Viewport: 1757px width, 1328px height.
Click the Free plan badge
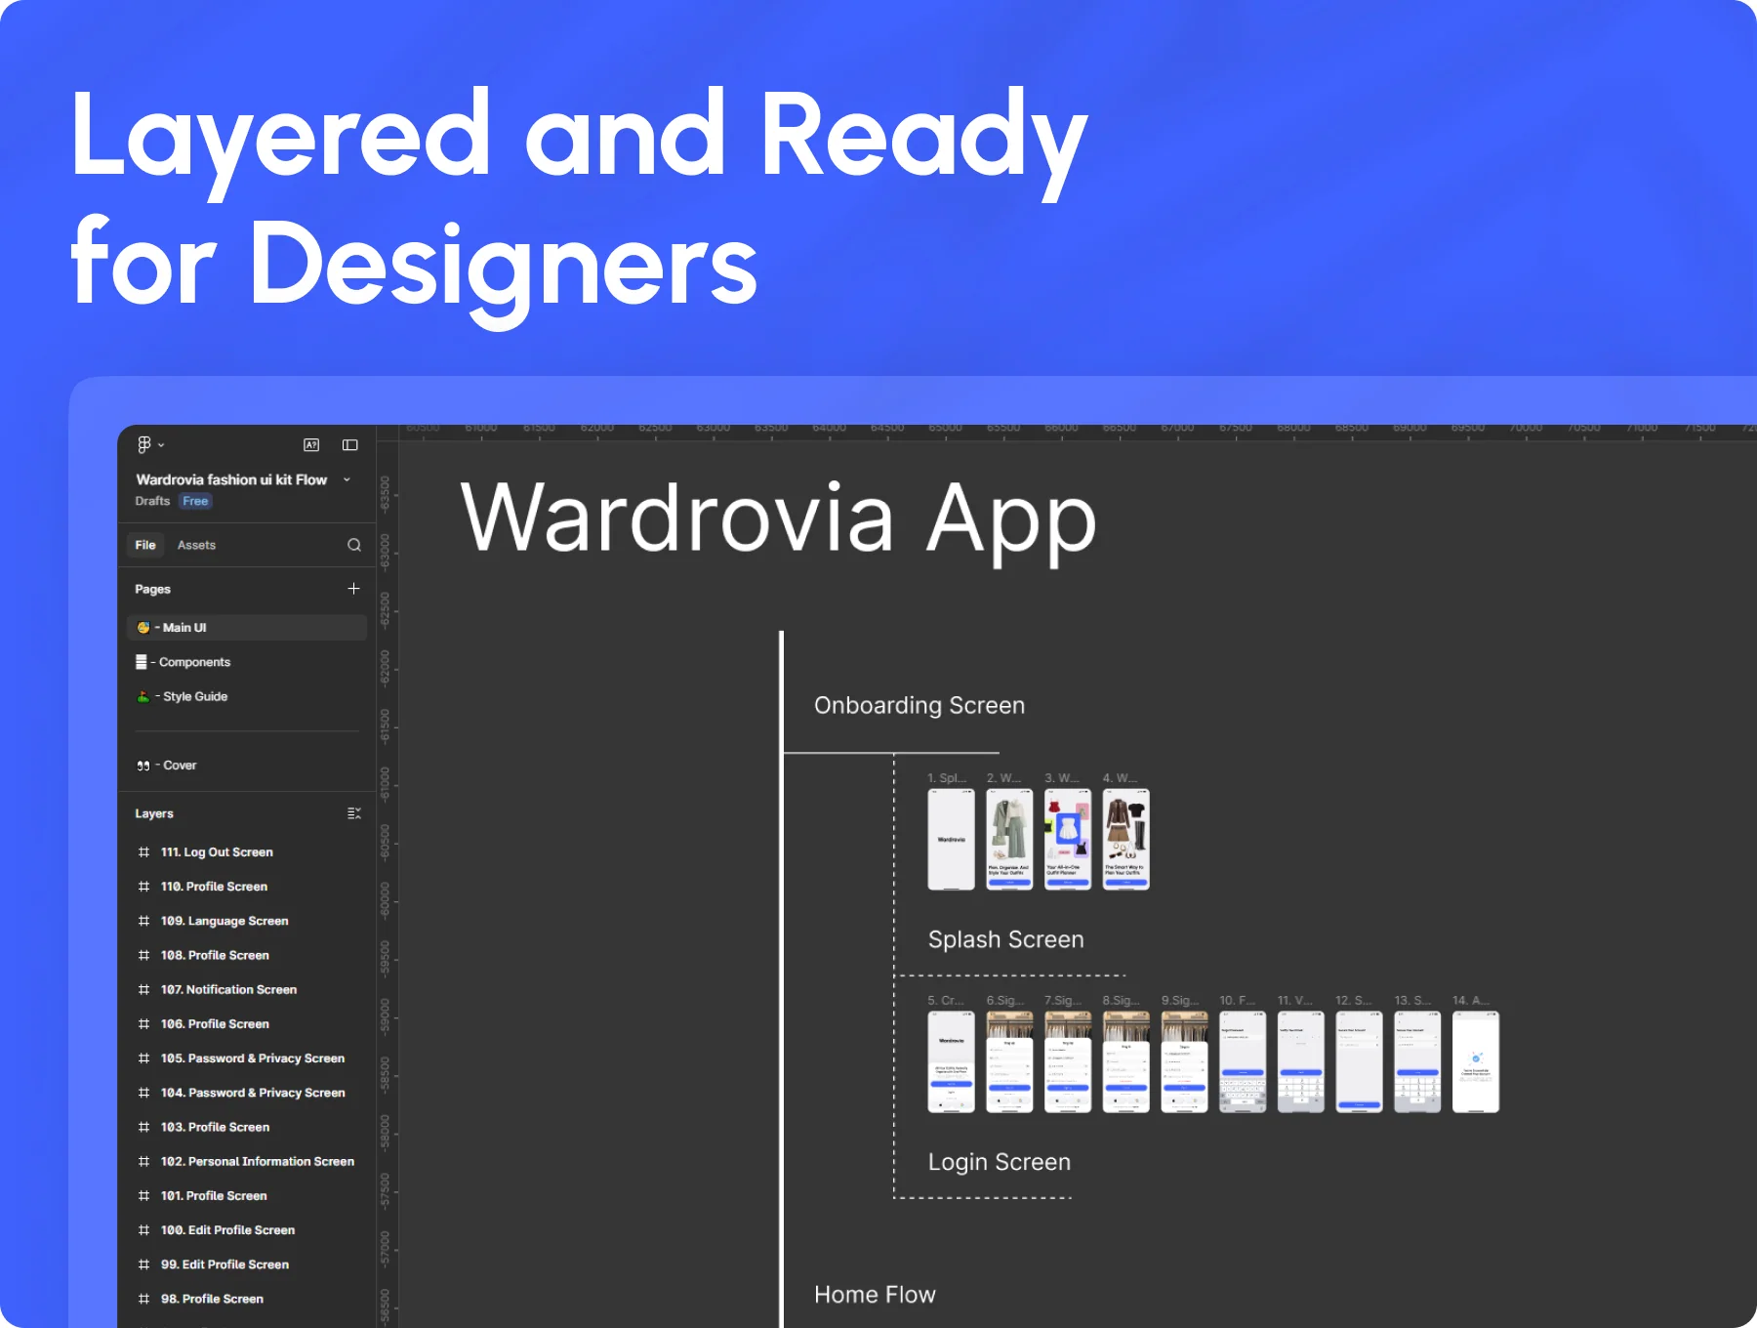pyautogui.click(x=195, y=501)
